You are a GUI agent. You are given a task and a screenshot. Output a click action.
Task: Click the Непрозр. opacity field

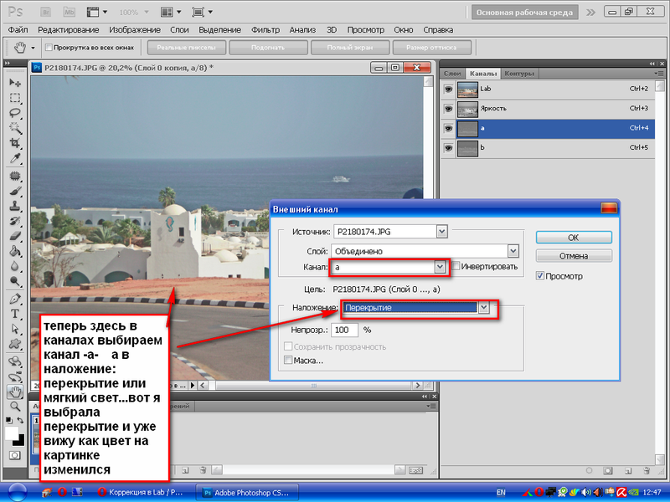tap(345, 330)
